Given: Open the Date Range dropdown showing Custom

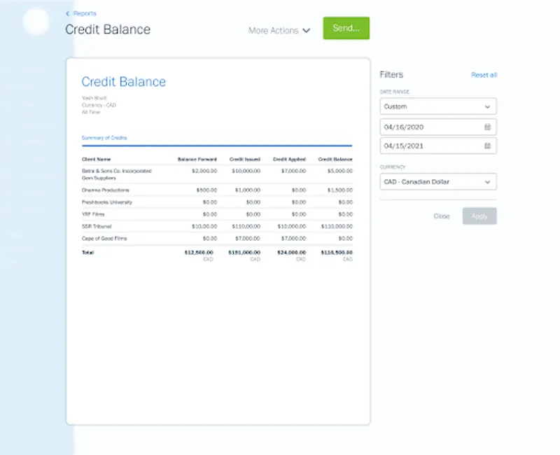Looking at the screenshot, I should [x=437, y=106].
